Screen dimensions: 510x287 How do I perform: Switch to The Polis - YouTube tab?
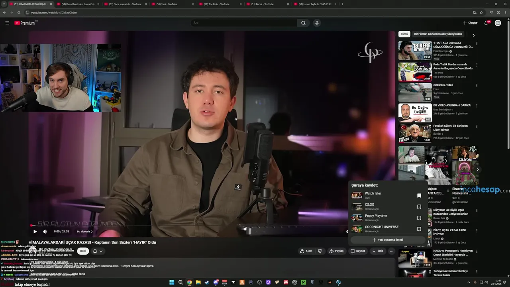(x=220, y=4)
